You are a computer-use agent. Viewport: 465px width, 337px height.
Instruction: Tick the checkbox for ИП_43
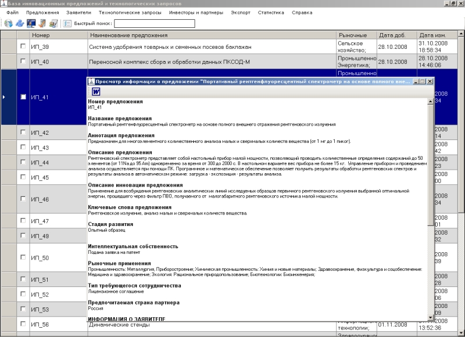[23, 147]
